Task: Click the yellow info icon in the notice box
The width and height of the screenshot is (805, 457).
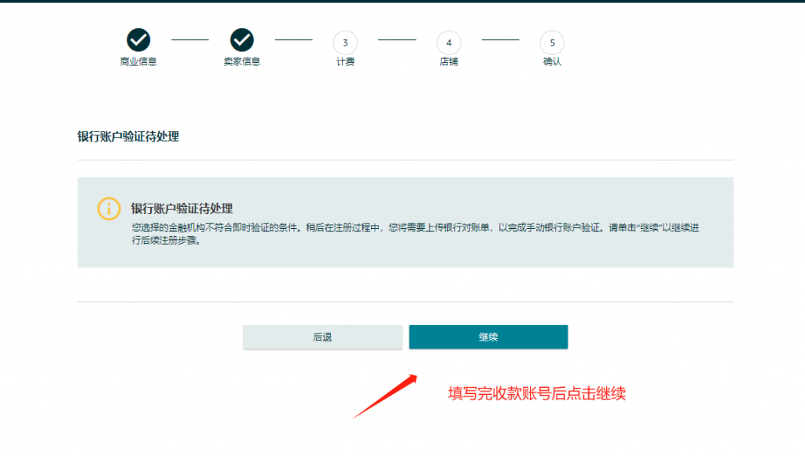Action: (x=109, y=207)
